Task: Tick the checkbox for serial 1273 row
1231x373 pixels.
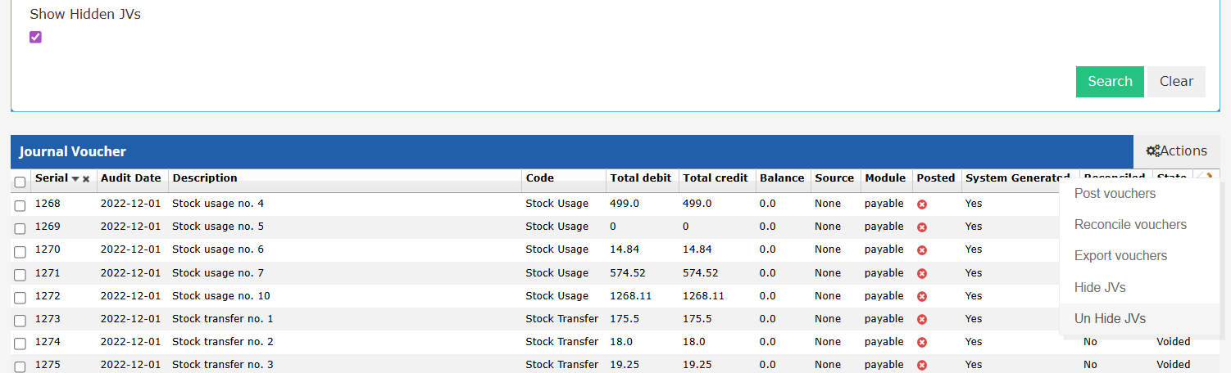Action: coord(20,321)
